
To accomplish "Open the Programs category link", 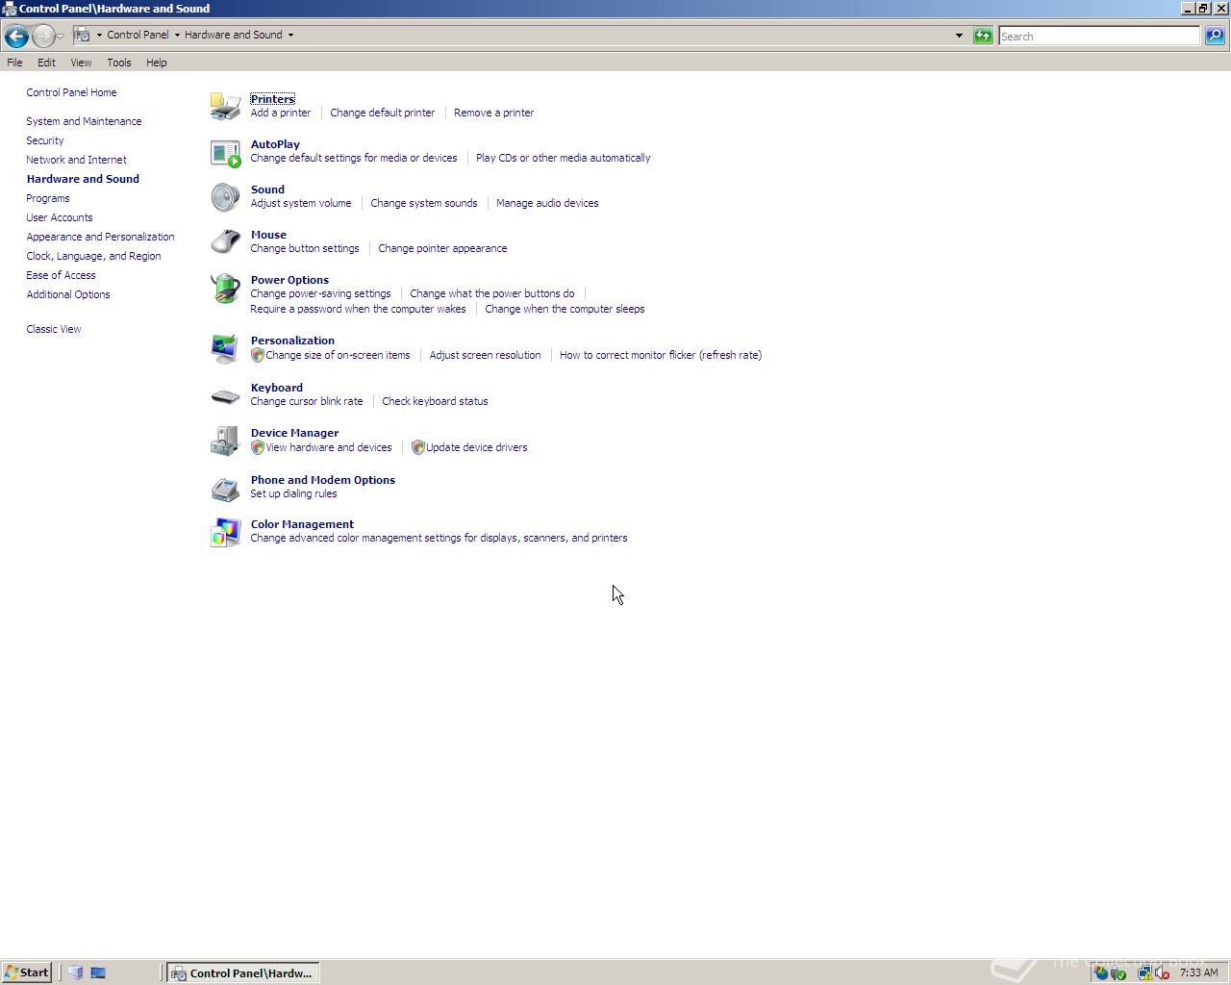I will 47,198.
